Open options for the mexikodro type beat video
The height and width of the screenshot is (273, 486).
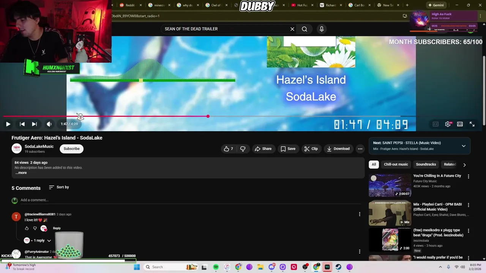468,231
